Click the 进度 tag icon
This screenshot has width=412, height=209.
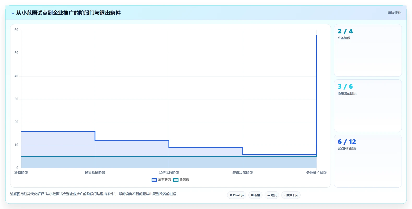click(269, 195)
